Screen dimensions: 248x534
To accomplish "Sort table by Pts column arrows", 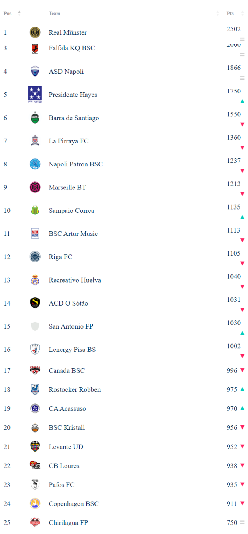I will [x=243, y=14].
